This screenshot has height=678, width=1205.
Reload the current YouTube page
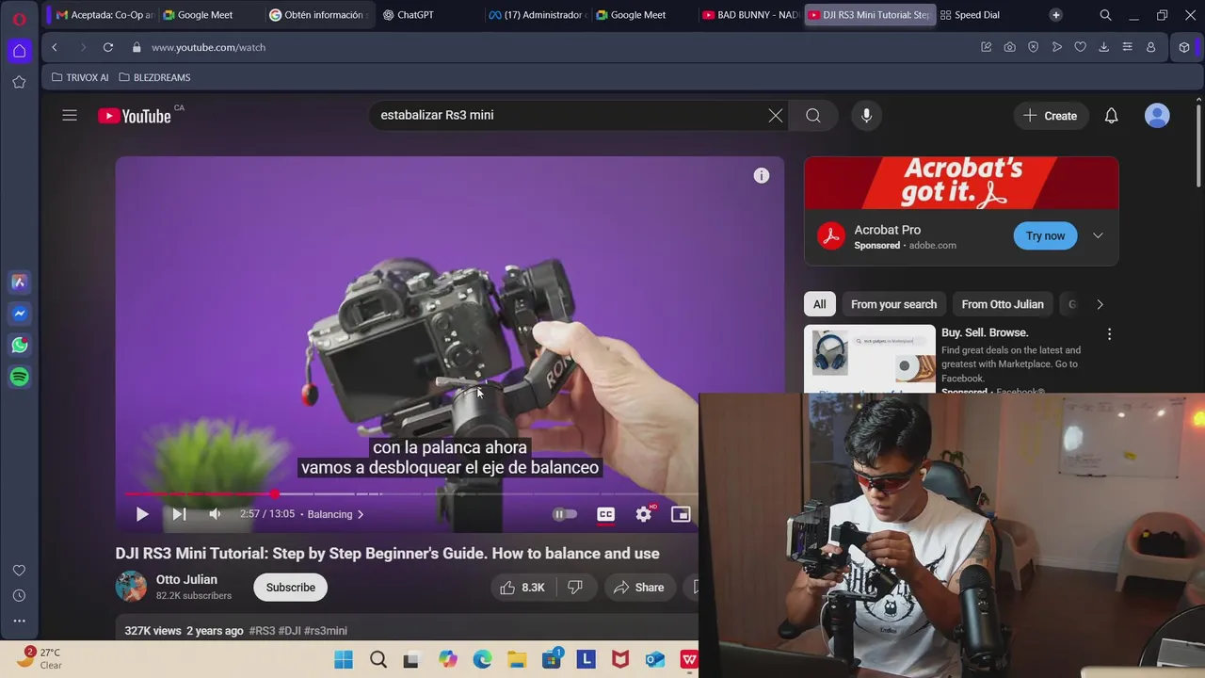tap(108, 47)
